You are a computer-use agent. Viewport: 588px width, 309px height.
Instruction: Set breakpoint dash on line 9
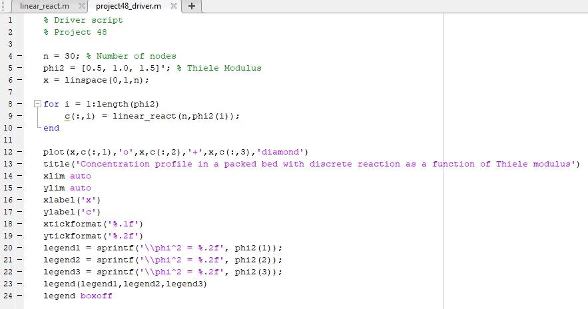pyautogui.click(x=19, y=116)
